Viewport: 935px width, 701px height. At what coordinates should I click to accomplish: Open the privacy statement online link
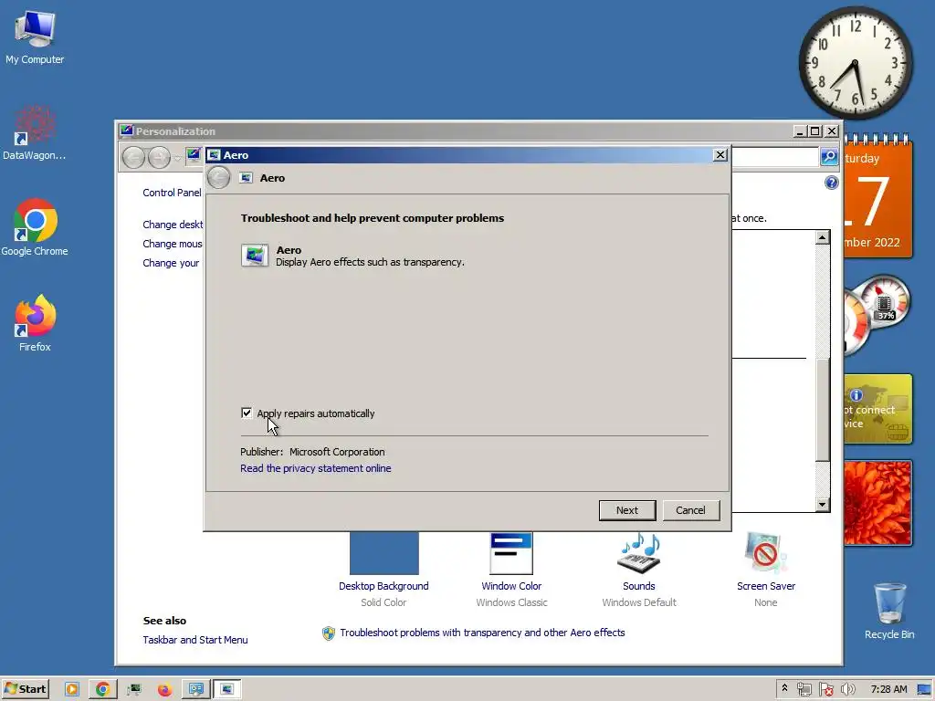point(315,468)
